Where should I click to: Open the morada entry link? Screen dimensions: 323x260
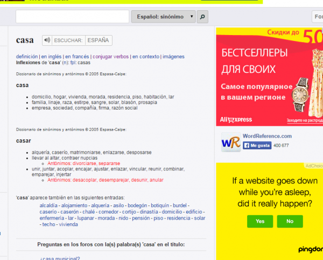pos(106,218)
